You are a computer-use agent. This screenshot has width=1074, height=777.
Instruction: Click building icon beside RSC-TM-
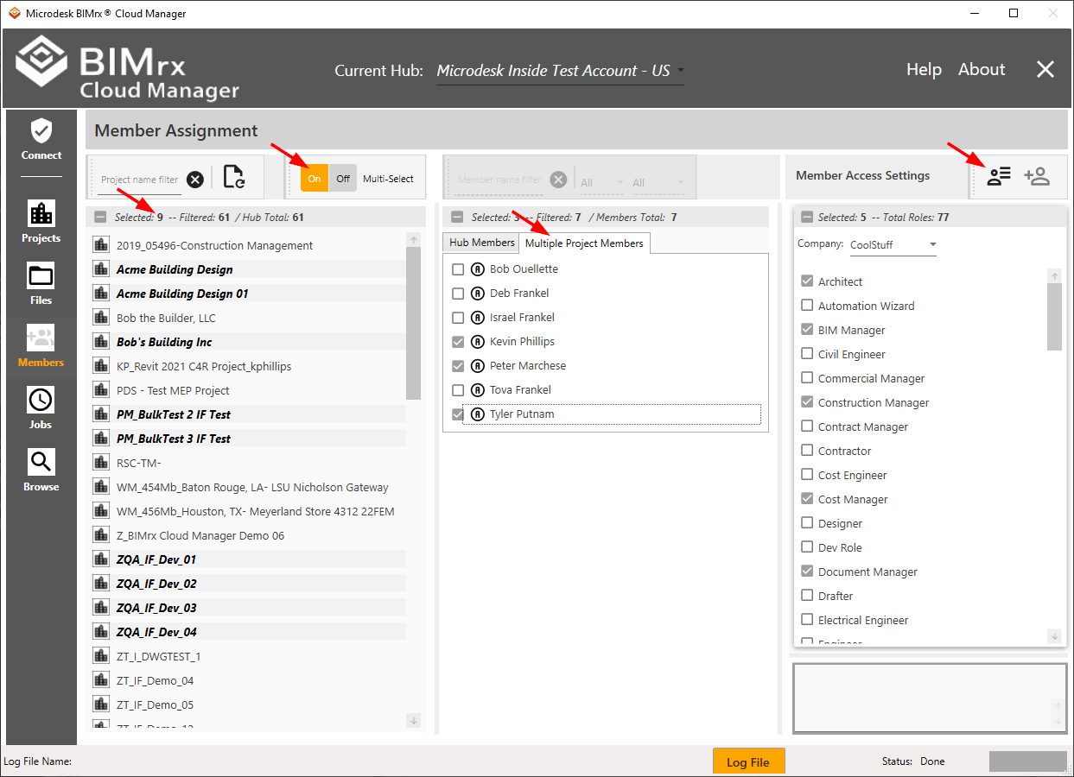[101, 463]
